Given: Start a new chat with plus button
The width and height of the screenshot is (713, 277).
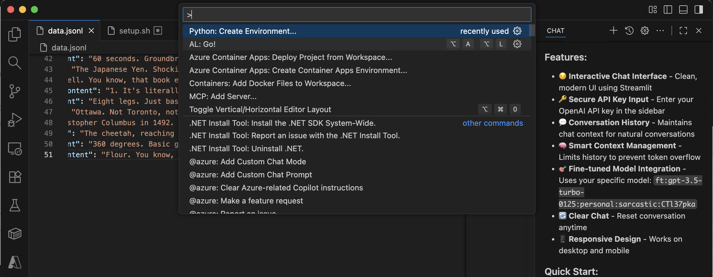Looking at the screenshot, I should tap(613, 31).
